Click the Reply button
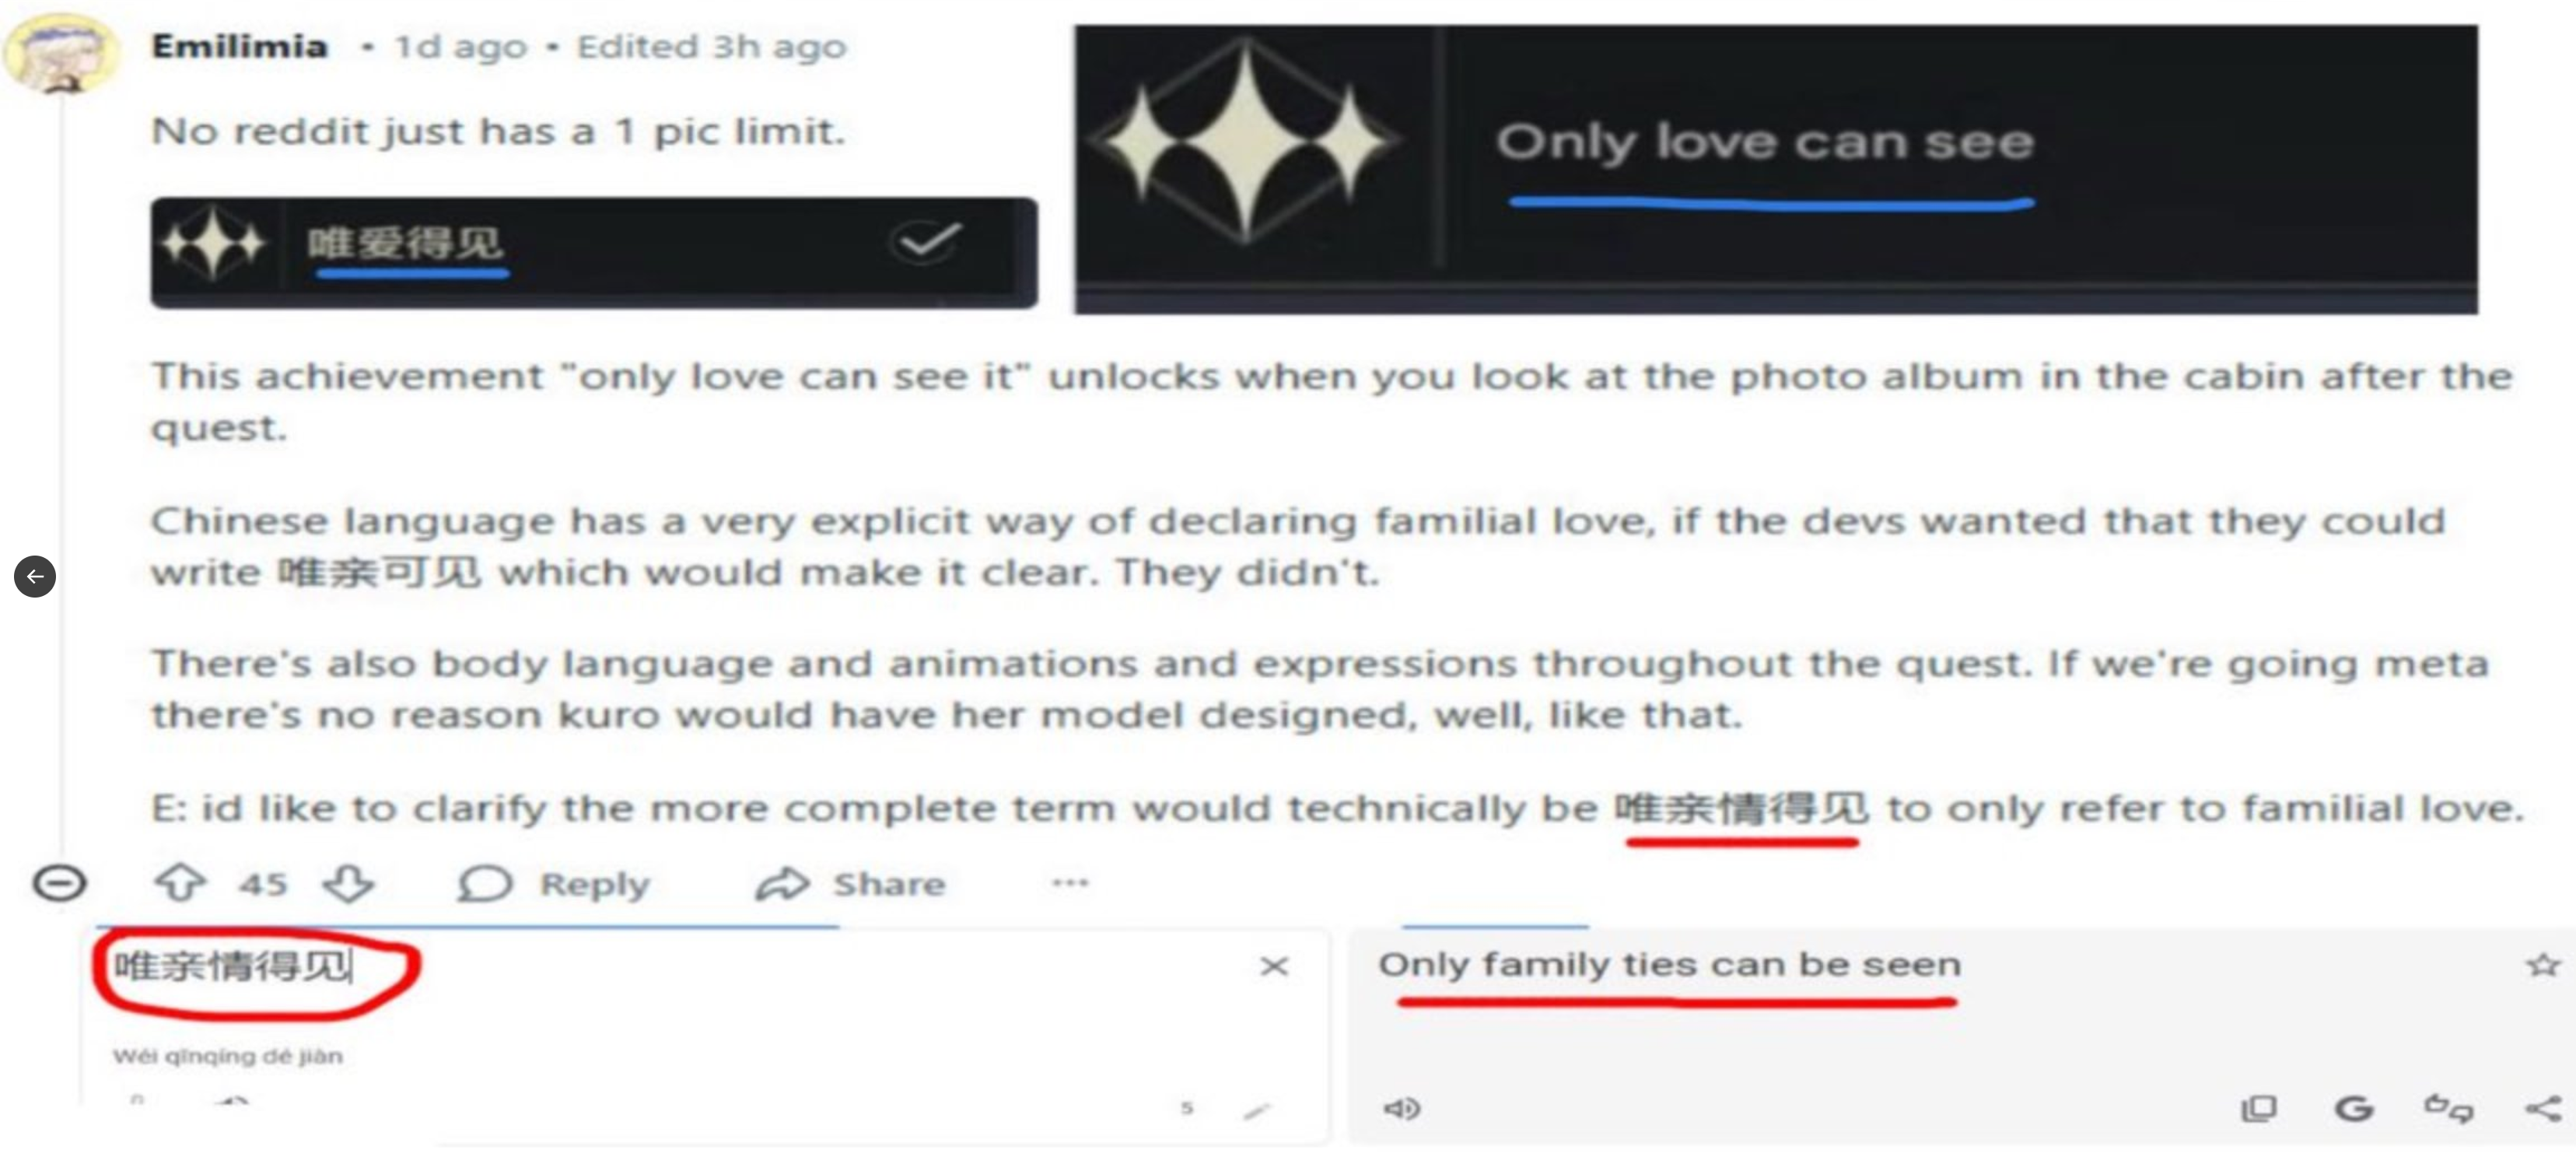2576x1157 pixels. point(554,884)
